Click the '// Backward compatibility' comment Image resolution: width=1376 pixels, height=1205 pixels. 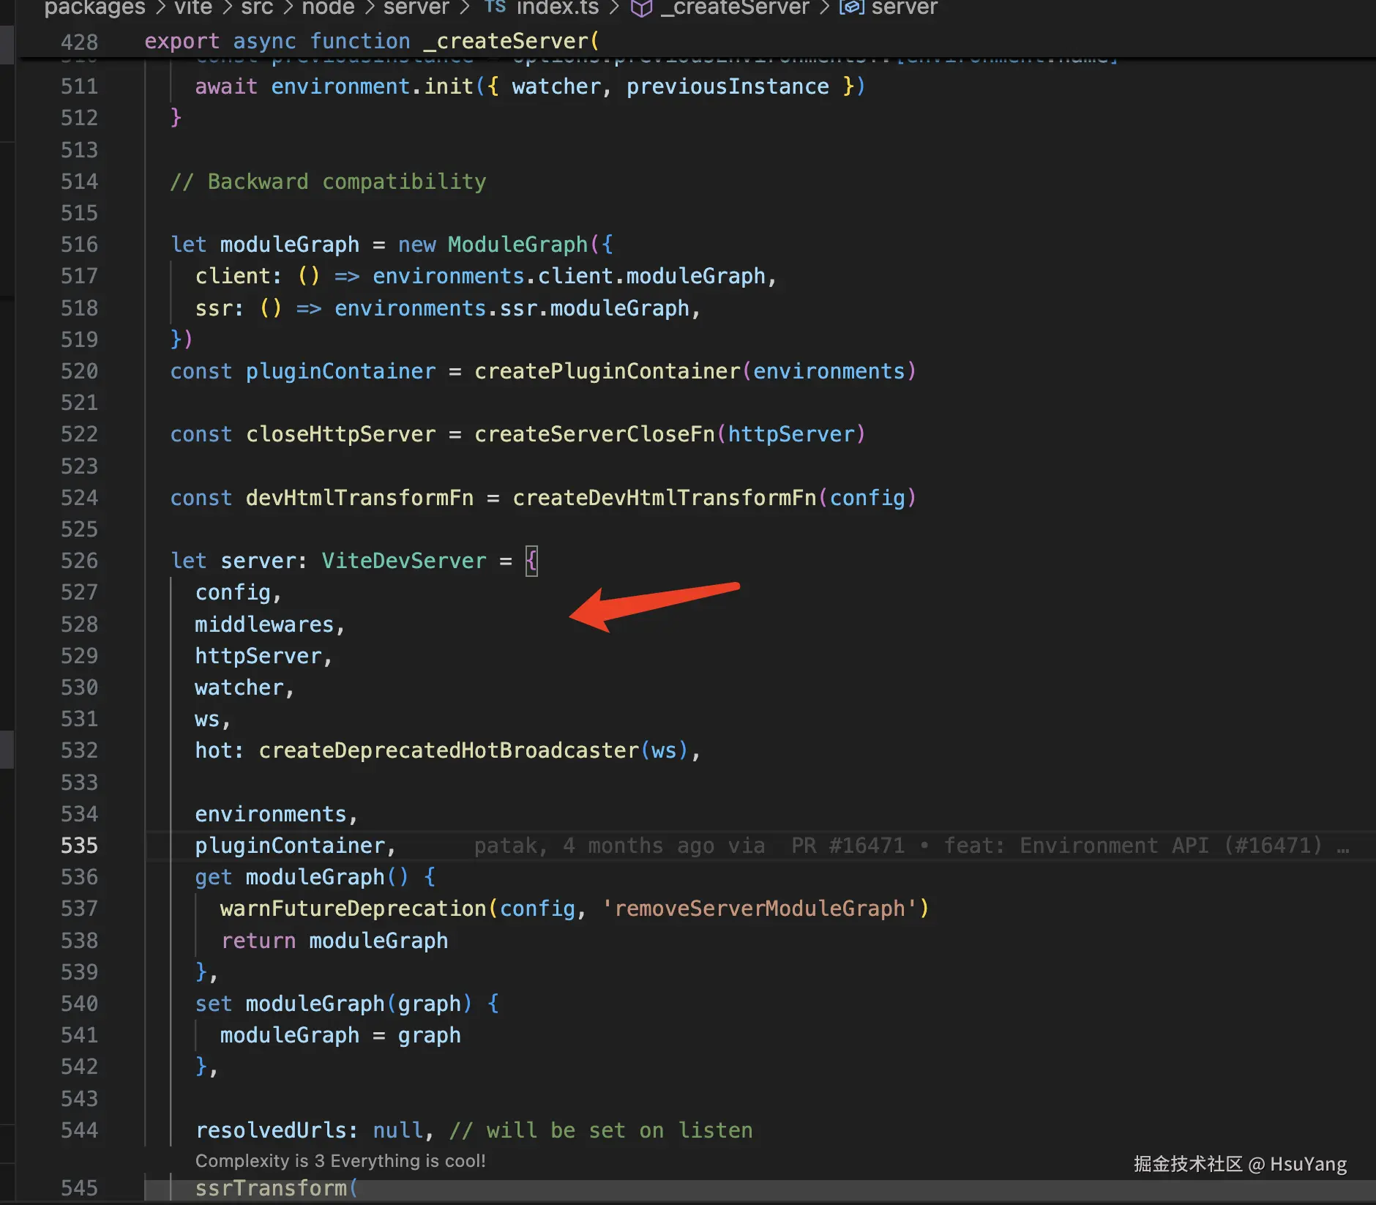pyautogui.click(x=328, y=182)
